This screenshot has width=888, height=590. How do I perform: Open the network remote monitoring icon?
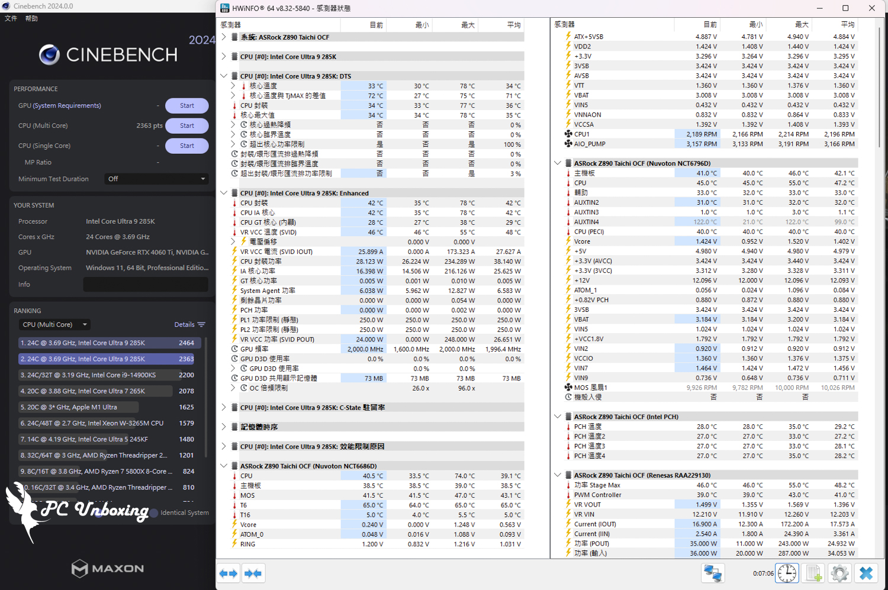tap(712, 573)
